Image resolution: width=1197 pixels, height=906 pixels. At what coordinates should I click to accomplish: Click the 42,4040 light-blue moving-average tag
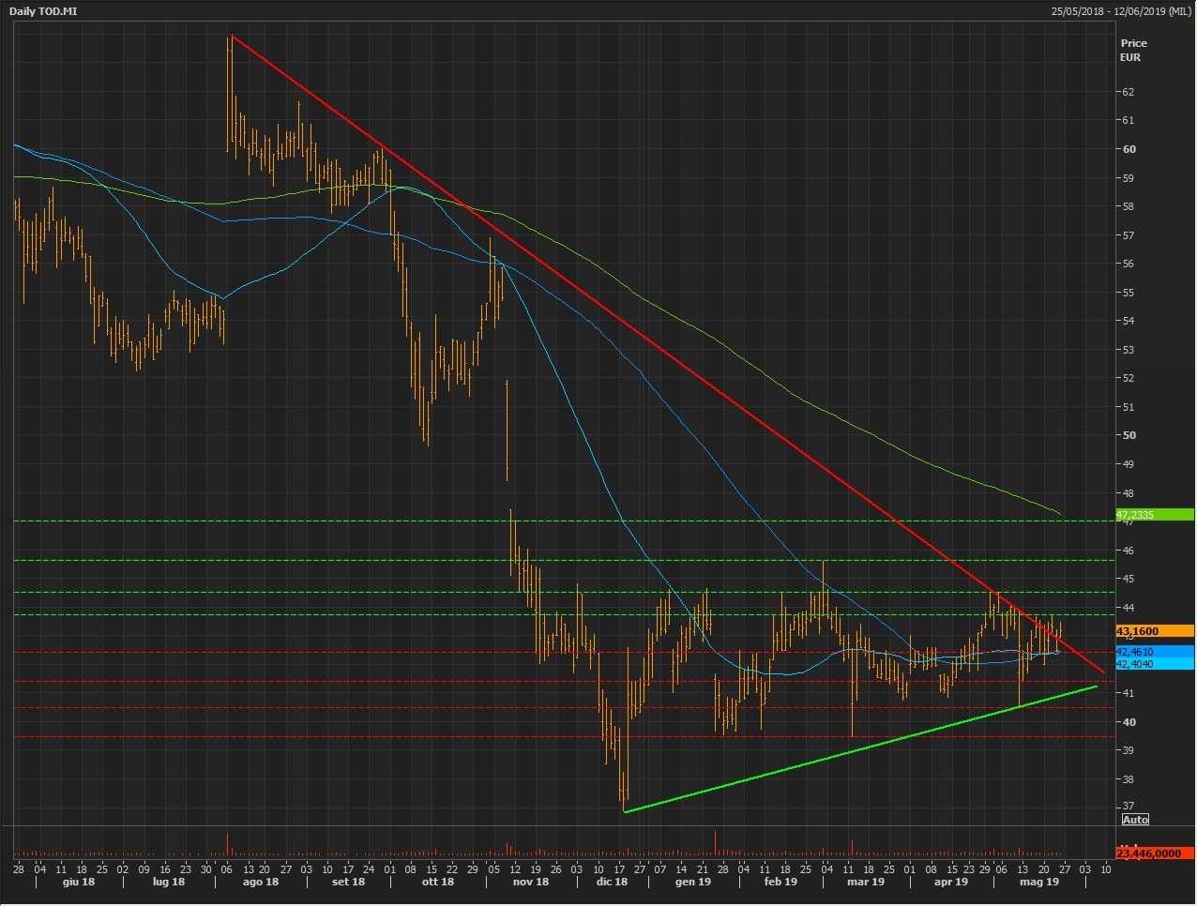coord(1155,664)
